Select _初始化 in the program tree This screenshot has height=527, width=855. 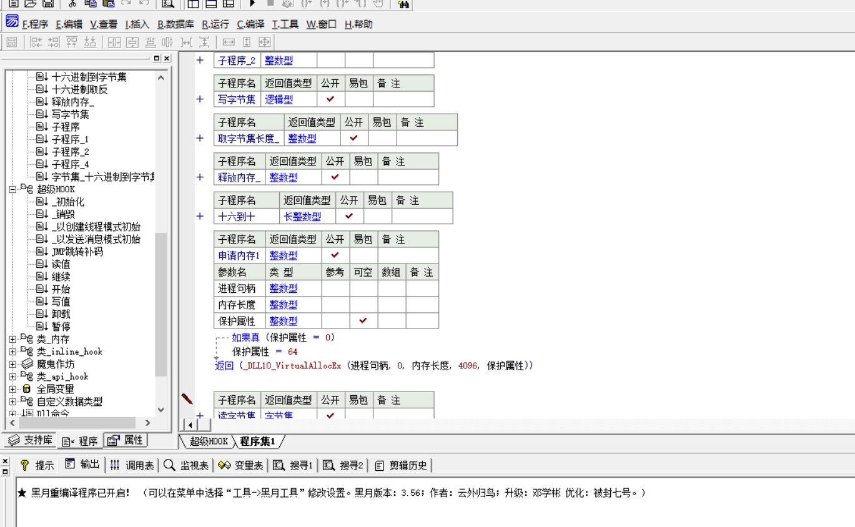click(x=68, y=202)
